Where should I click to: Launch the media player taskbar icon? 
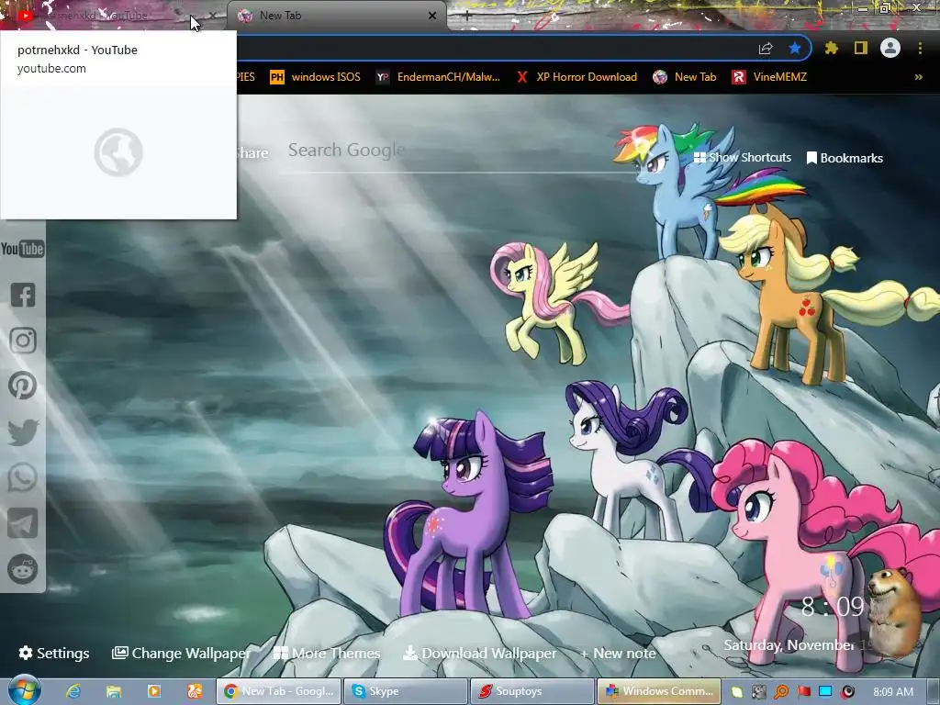(x=154, y=691)
